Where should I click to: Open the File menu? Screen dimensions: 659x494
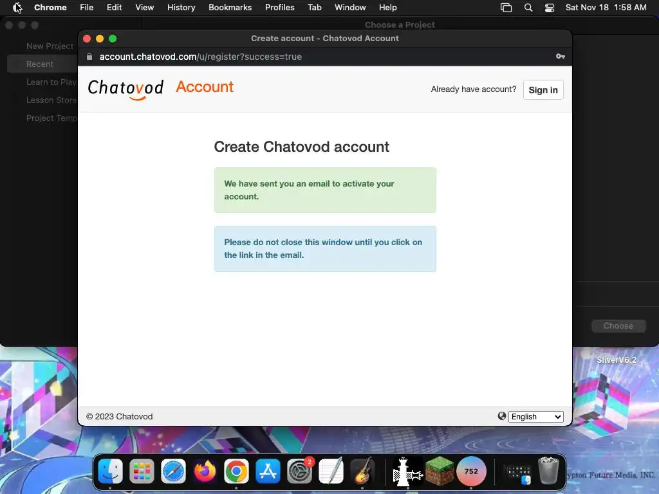87,8
